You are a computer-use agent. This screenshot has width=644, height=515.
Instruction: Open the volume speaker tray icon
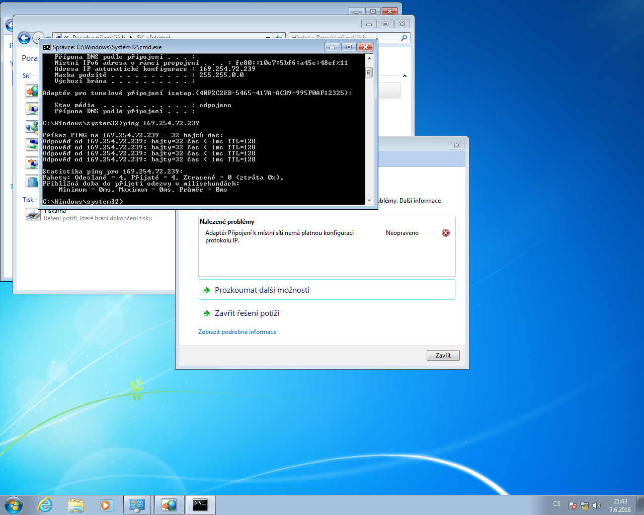point(597,505)
